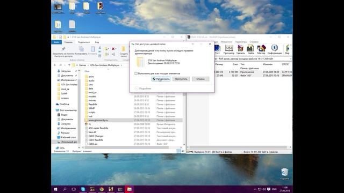Click taskbar search magnifier icon
Viewport: 344px width, 193px height.
pyautogui.click(x=64, y=189)
